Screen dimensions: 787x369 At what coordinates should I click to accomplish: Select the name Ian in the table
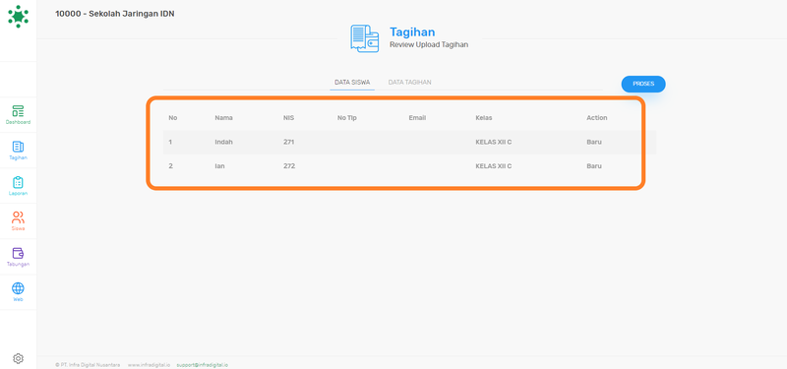pyautogui.click(x=219, y=166)
